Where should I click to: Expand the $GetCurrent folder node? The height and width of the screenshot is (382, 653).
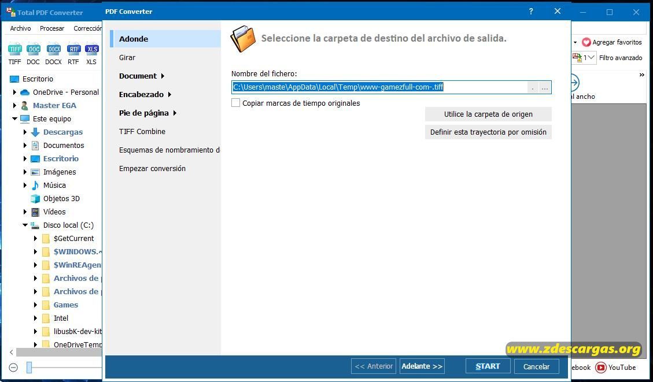35,239
